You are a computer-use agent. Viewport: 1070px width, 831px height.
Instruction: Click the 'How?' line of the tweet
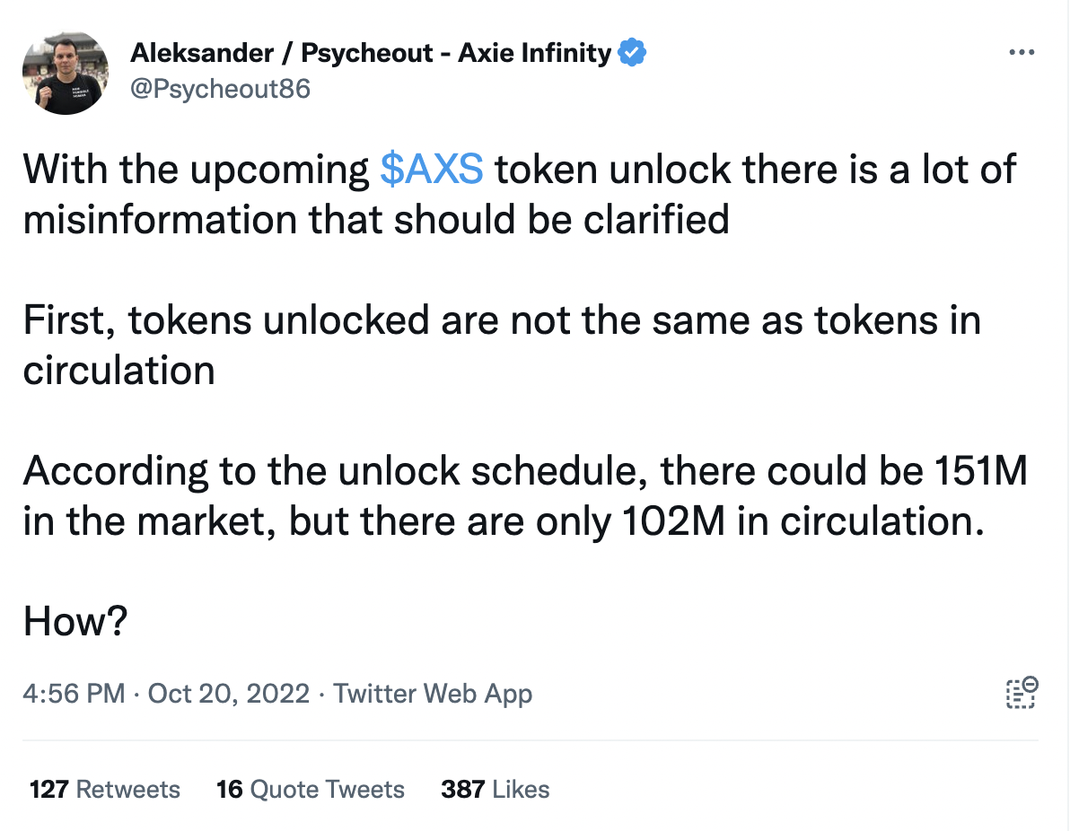75,621
